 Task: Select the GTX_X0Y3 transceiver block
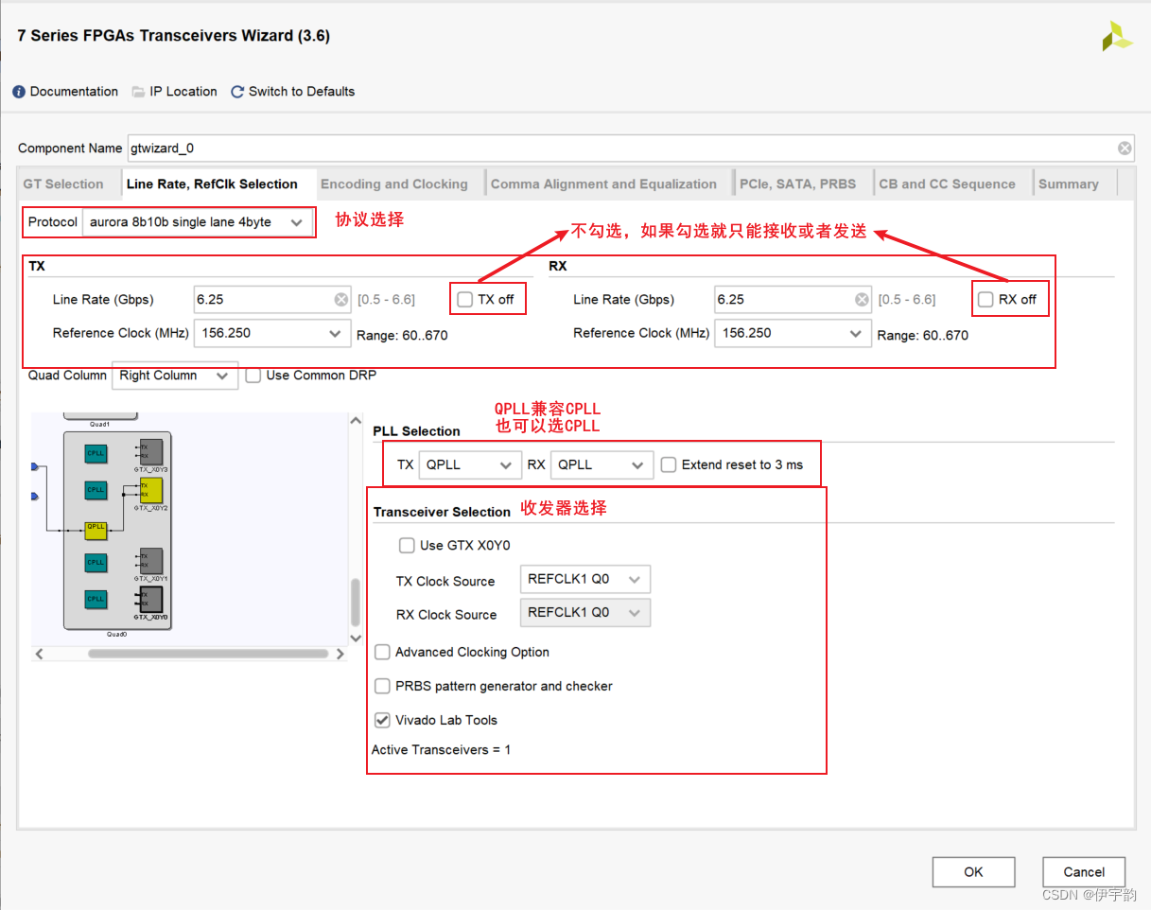point(150,451)
